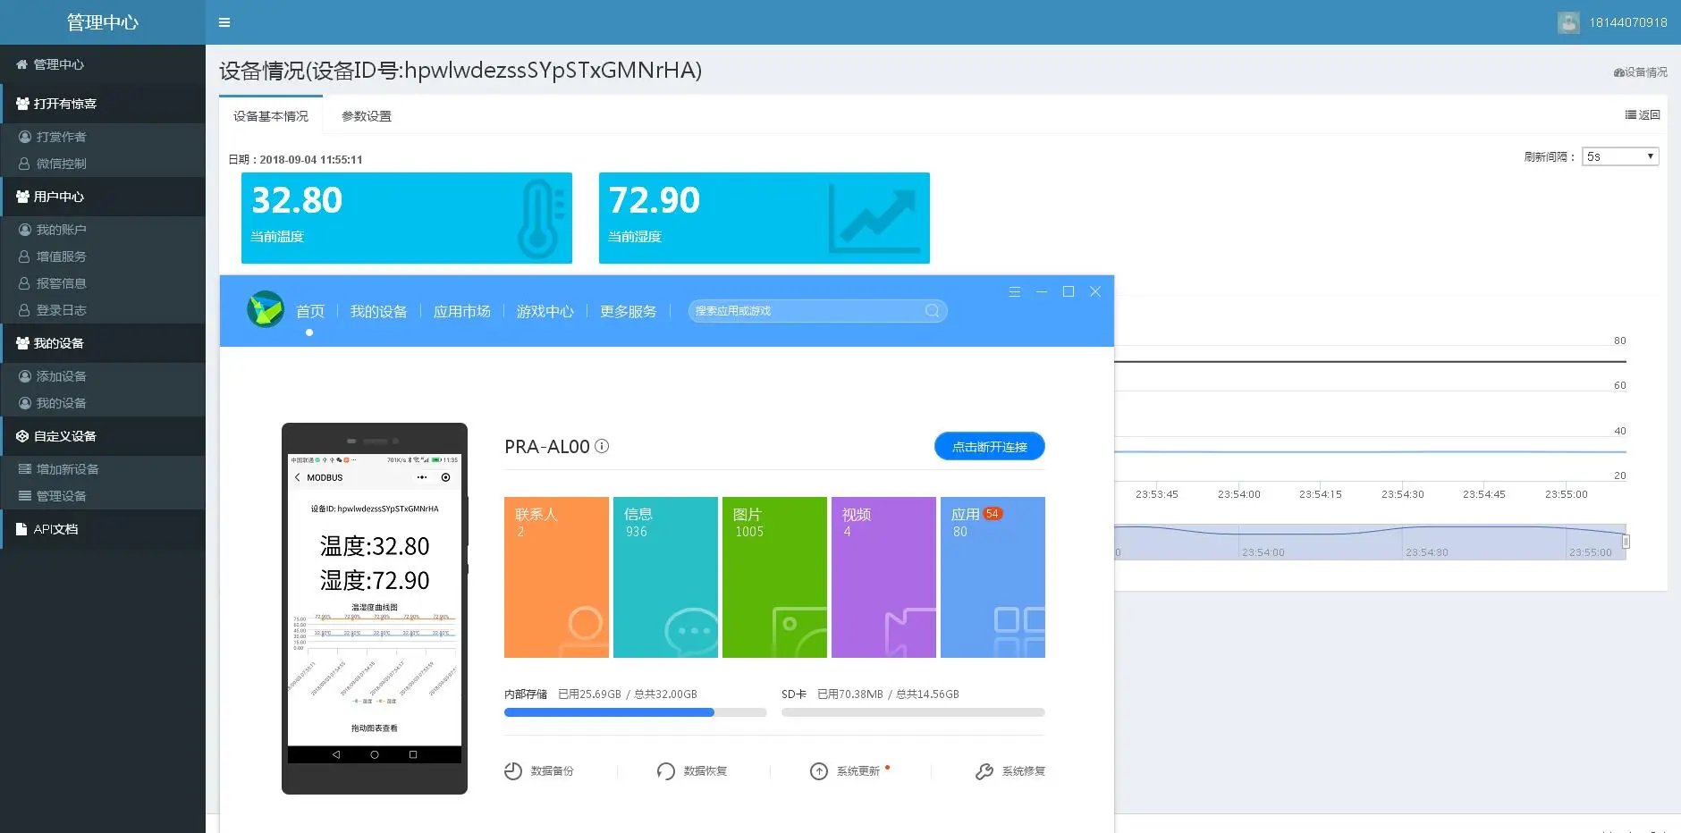Open the API文档 sidebar item
This screenshot has height=833, width=1681.
[x=103, y=529]
